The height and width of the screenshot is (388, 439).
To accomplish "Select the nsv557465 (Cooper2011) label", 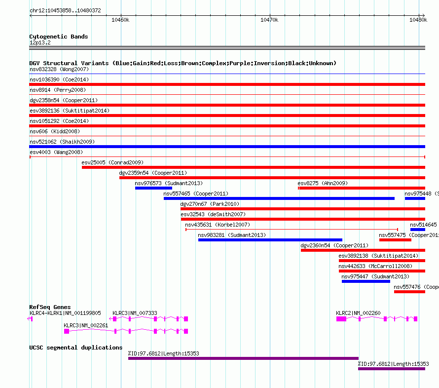I will click(196, 194).
